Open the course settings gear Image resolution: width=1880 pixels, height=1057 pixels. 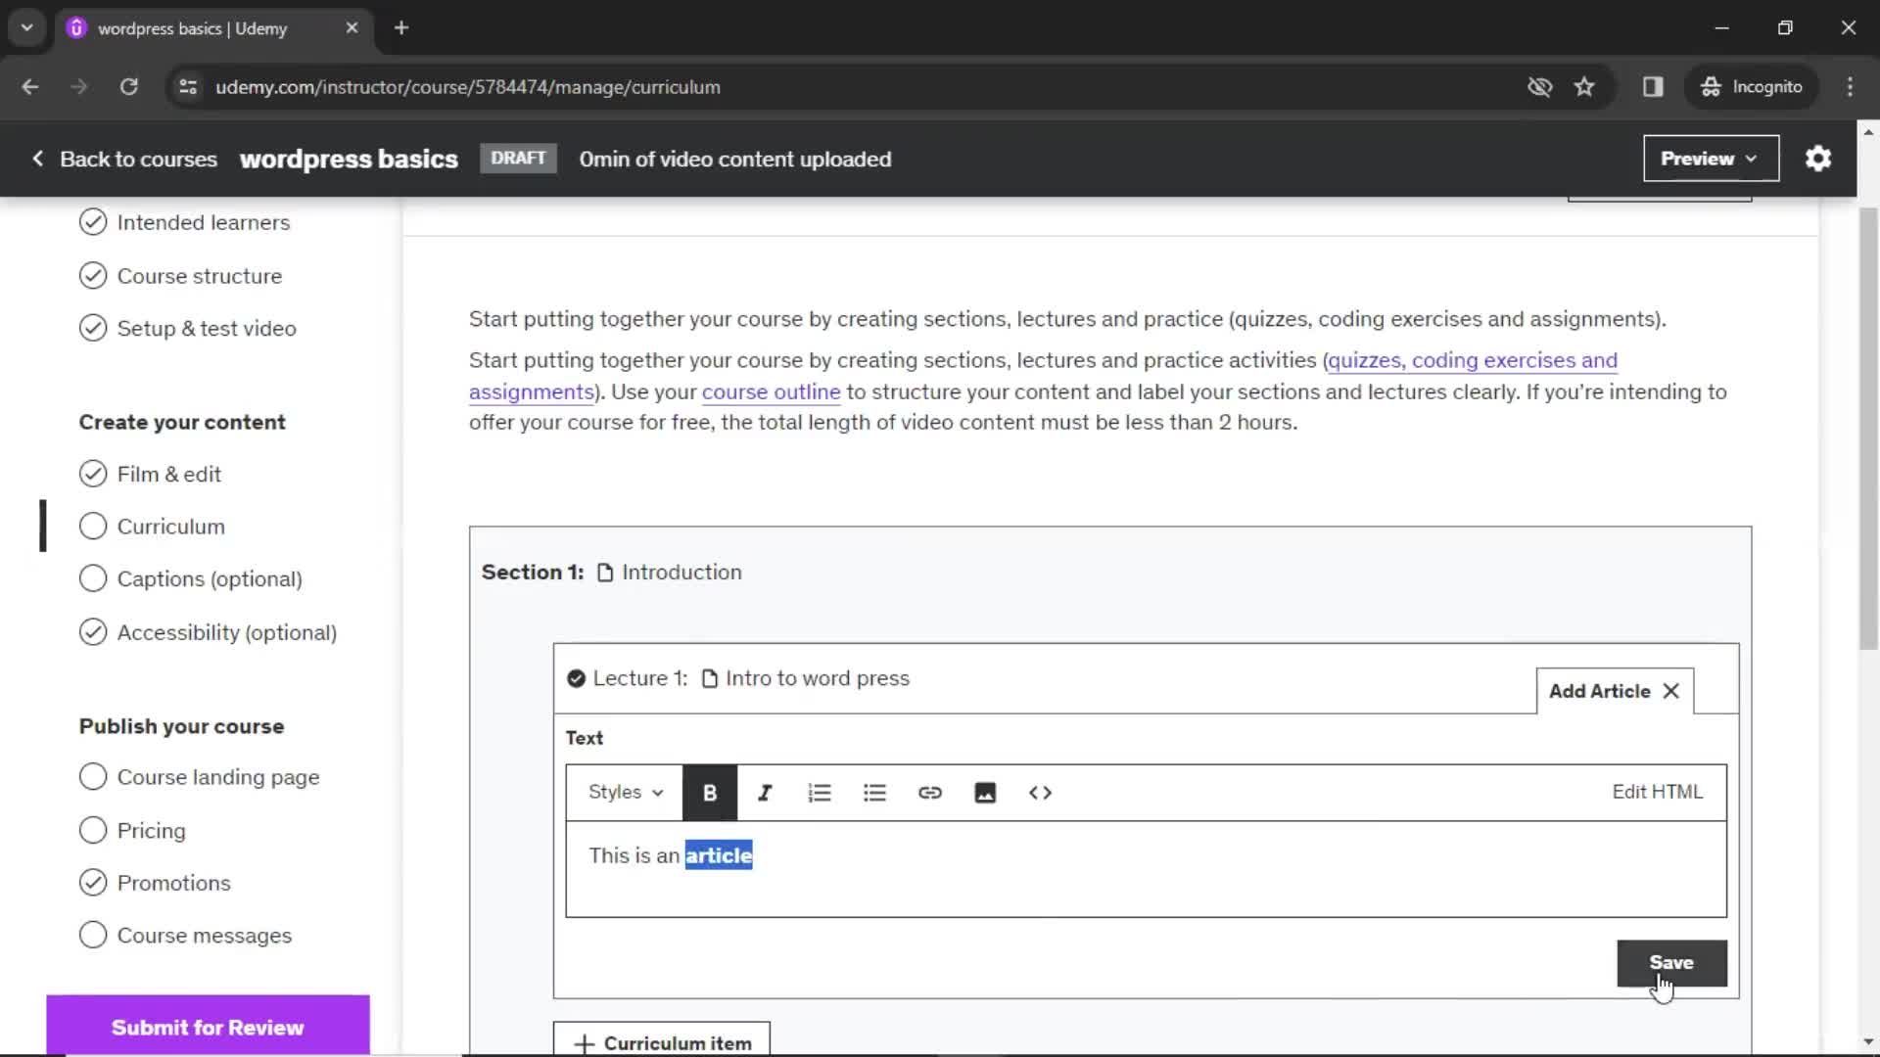pos(1818,159)
